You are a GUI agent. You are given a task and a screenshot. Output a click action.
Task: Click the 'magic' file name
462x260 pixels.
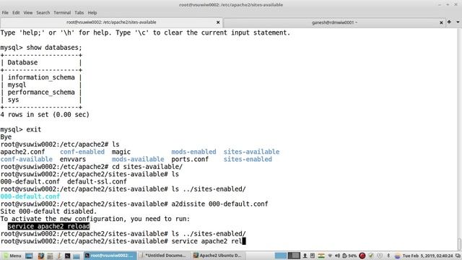(x=121, y=152)
